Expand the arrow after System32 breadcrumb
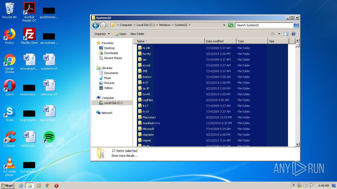337x189 pixels. [190, 25]
